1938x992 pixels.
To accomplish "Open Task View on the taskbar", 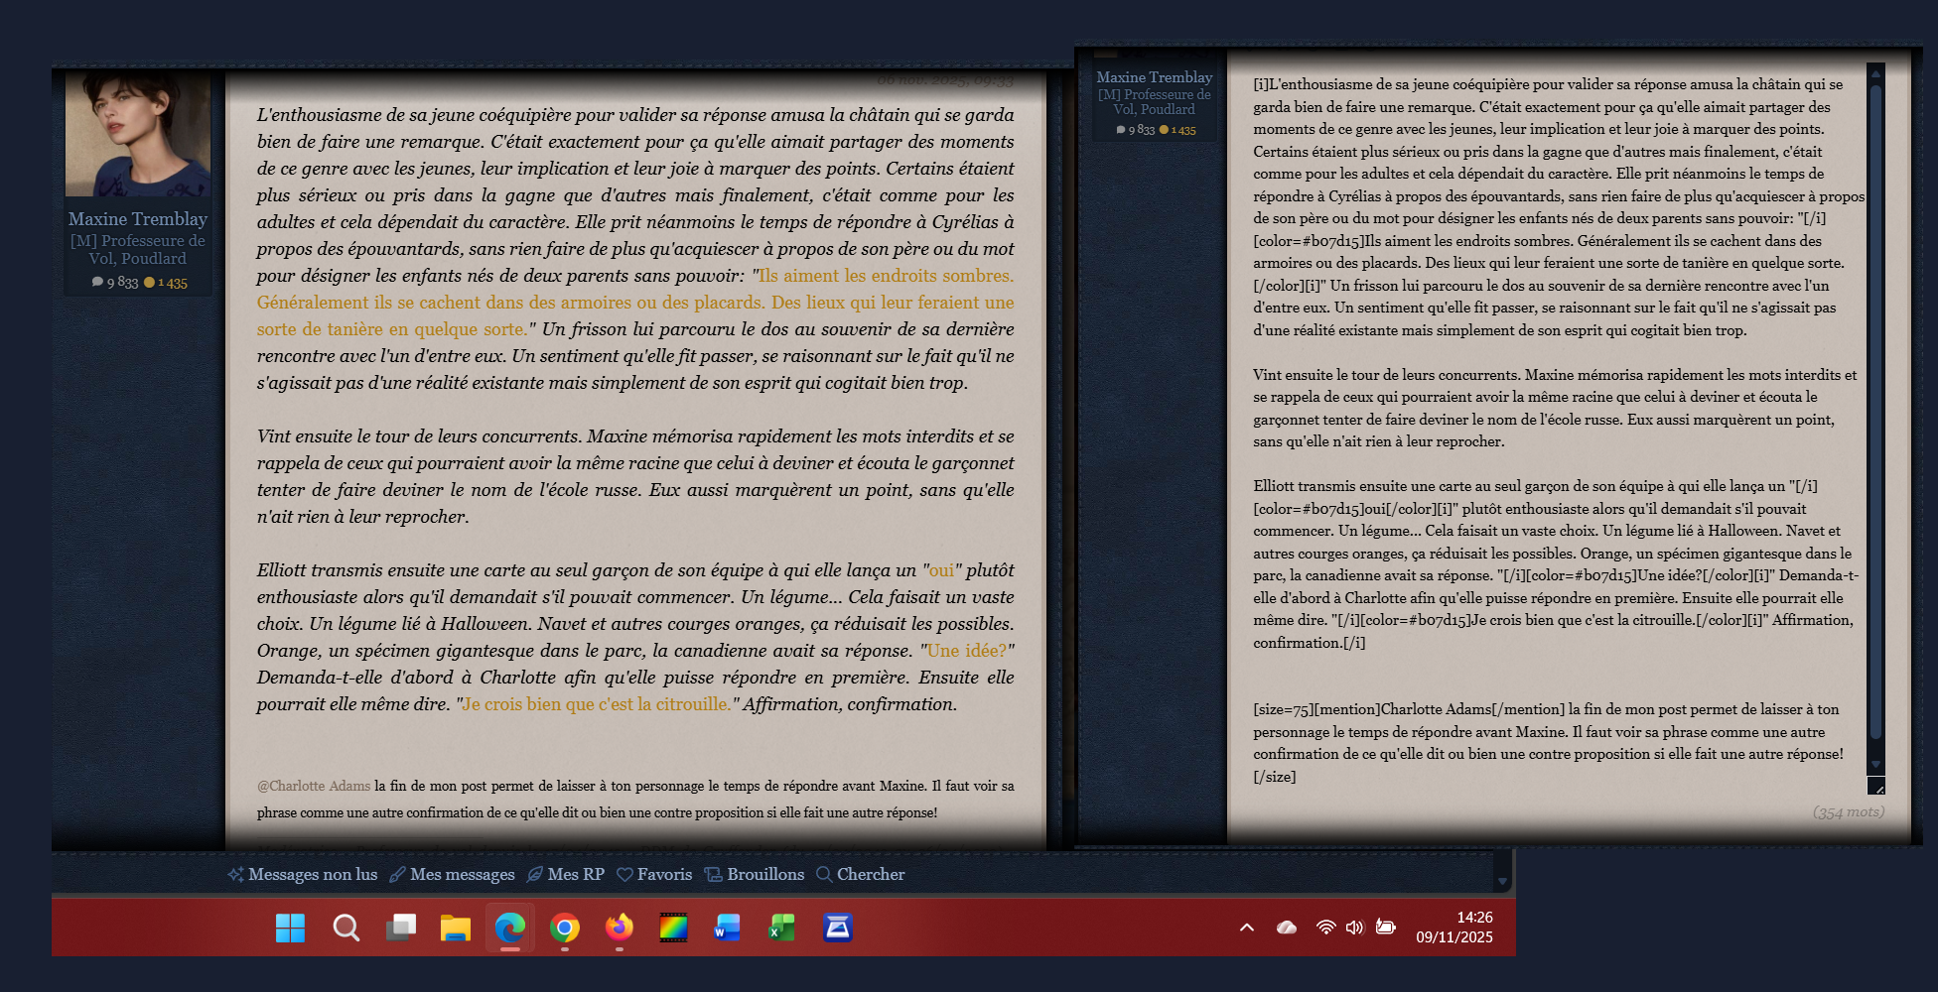I will [x=401, y=929].
